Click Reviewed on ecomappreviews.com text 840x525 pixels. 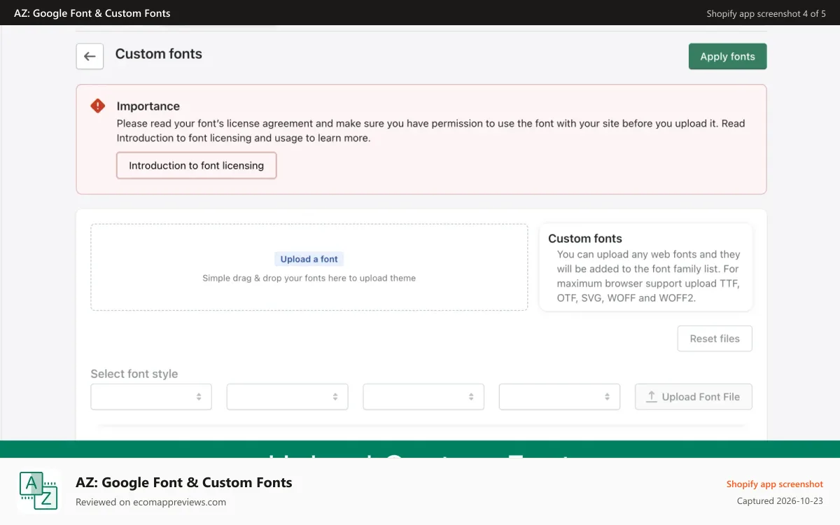[151, 502]
